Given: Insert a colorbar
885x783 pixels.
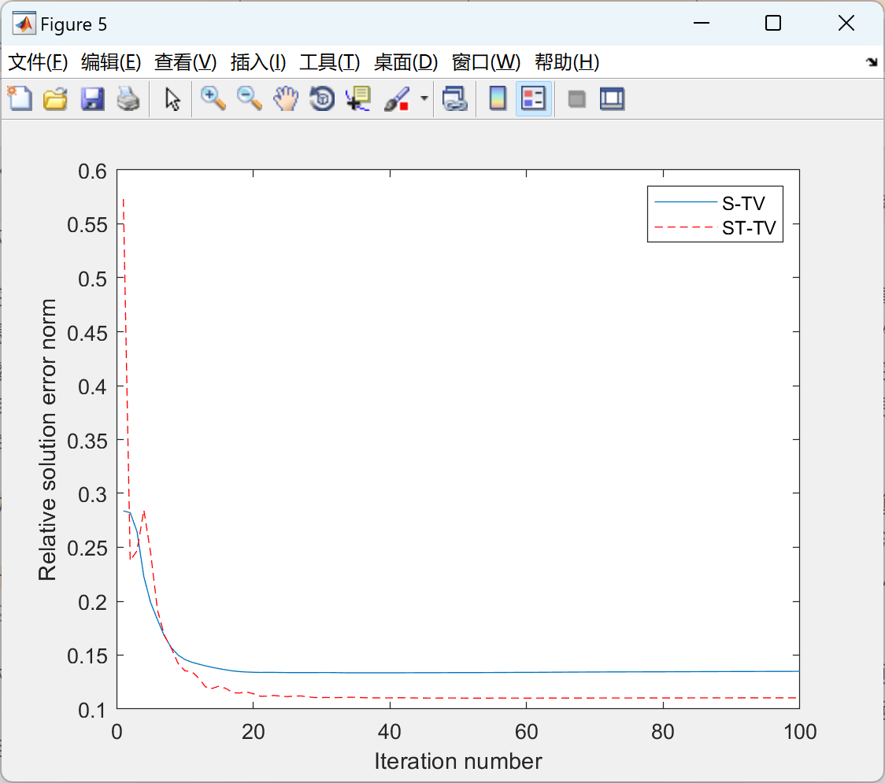Looking at the screenshot, I should coord(498,98).
